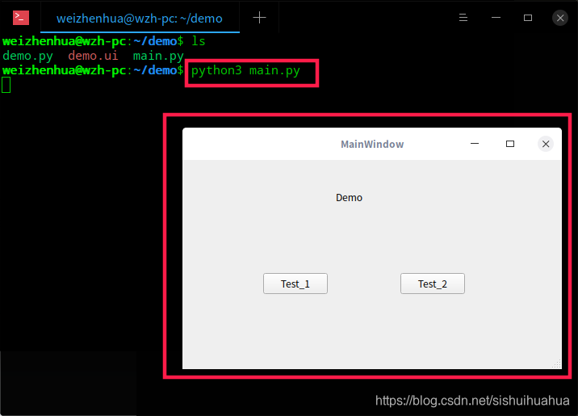Image resolution: width=578 pixels, height=416 pixels.
Task: Click the ls command text
Action: tap(198, 41)
